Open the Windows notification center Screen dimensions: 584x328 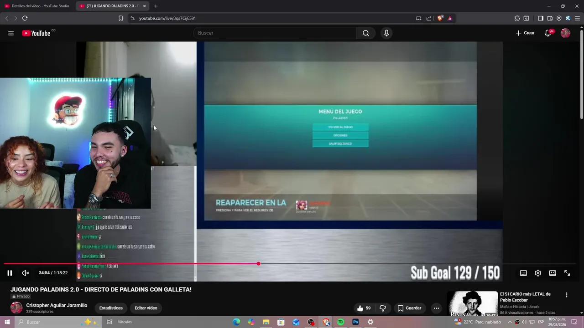(574, 322)
